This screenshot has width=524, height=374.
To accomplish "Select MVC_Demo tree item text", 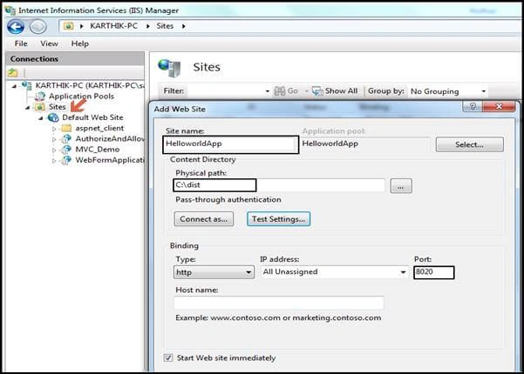I will tap(98, 150).
